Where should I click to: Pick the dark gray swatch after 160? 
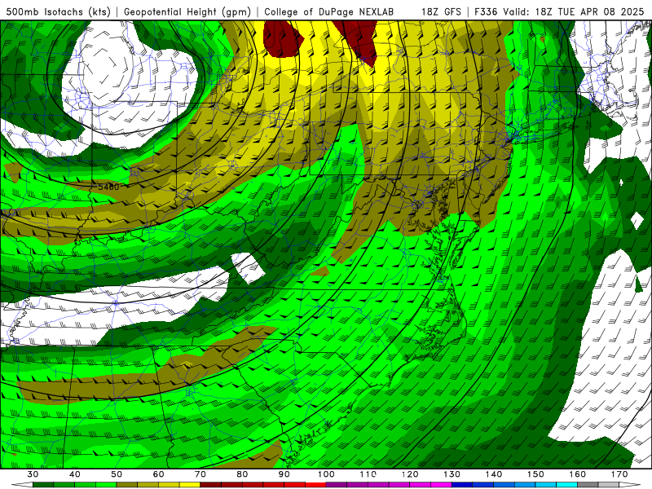coord(588,485)
